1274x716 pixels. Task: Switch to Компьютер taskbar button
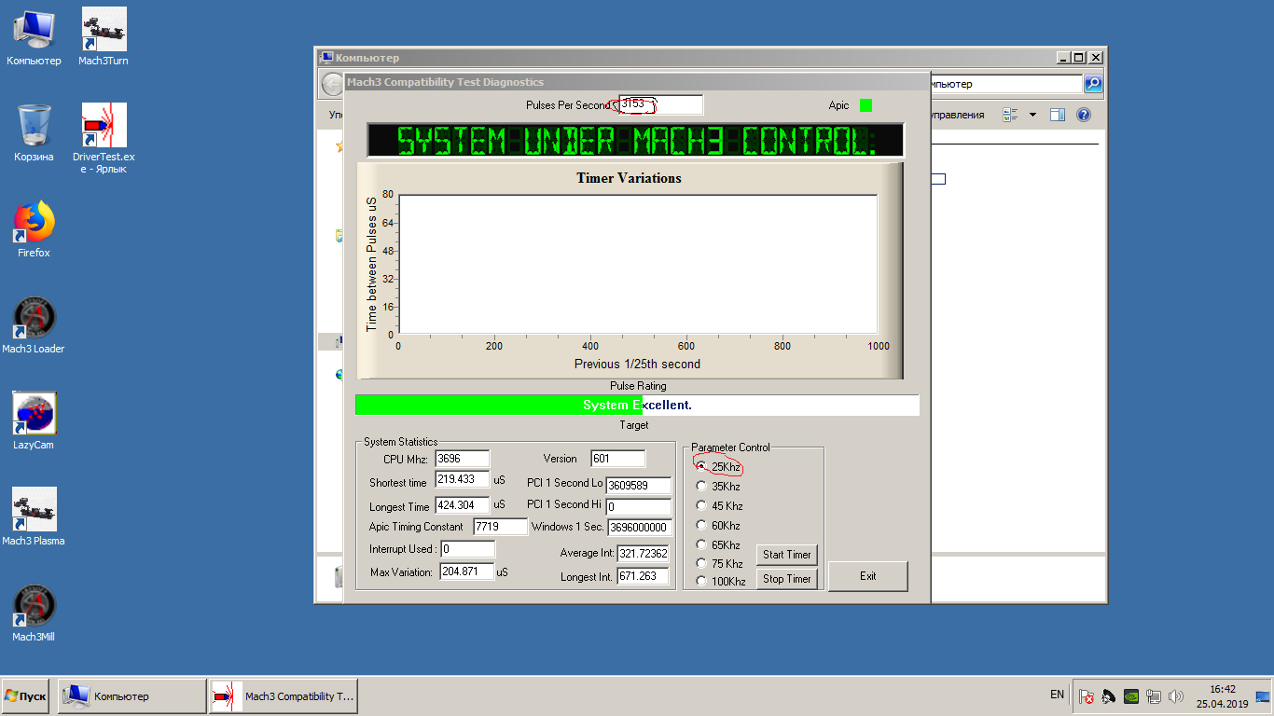pos(132,696)
